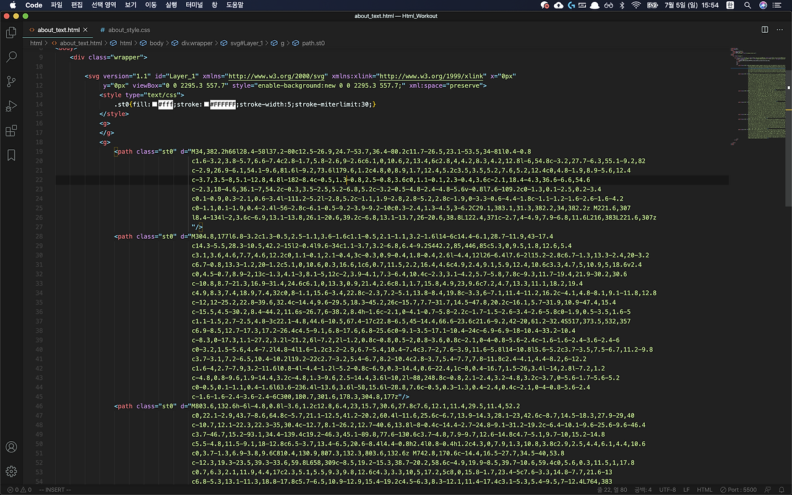Open the 실행 menu
This screenshot has height=495, width=792.
point(171,5)
